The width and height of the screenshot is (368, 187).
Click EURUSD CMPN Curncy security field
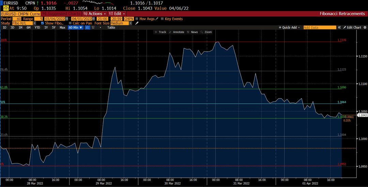(21, 14)
